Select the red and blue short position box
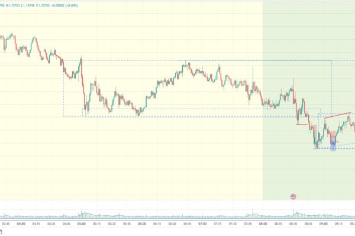 click(x=333, y=140)
